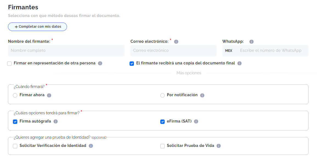Click info icon beside 'Solicitar Prueba de Vida'

[218, 146]
